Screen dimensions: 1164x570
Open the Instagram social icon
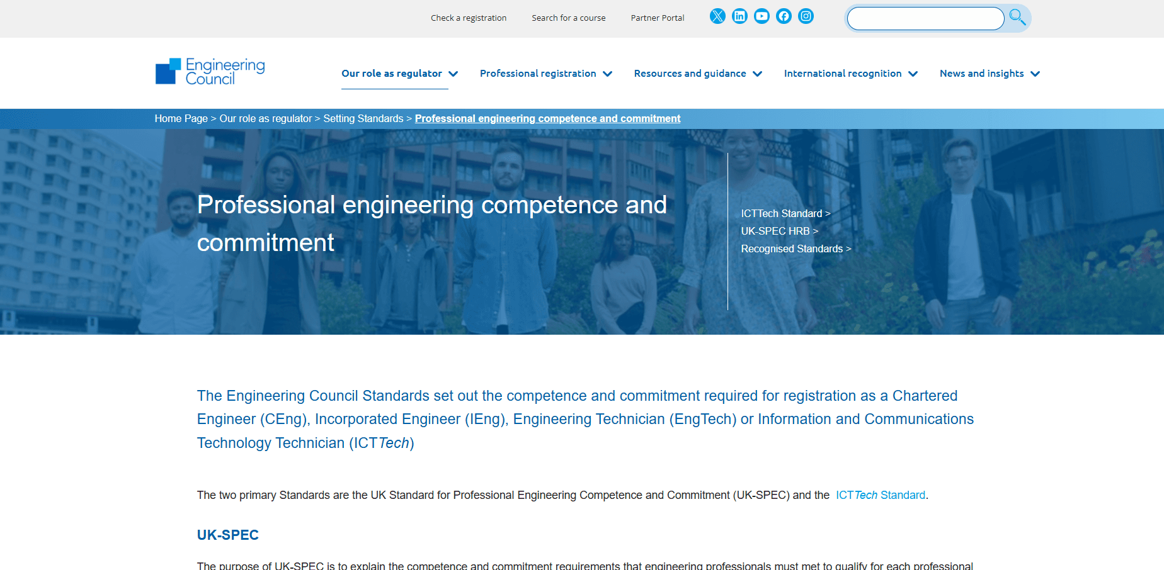click(806, 16)
